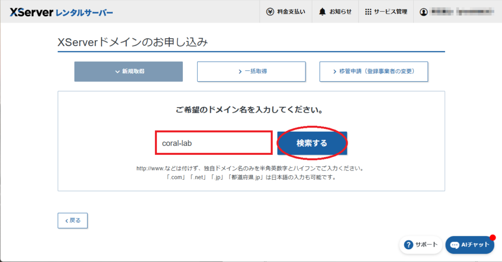Open the user account icon menu
Viewport: 502px width, 262px height.
pos(423,12)
